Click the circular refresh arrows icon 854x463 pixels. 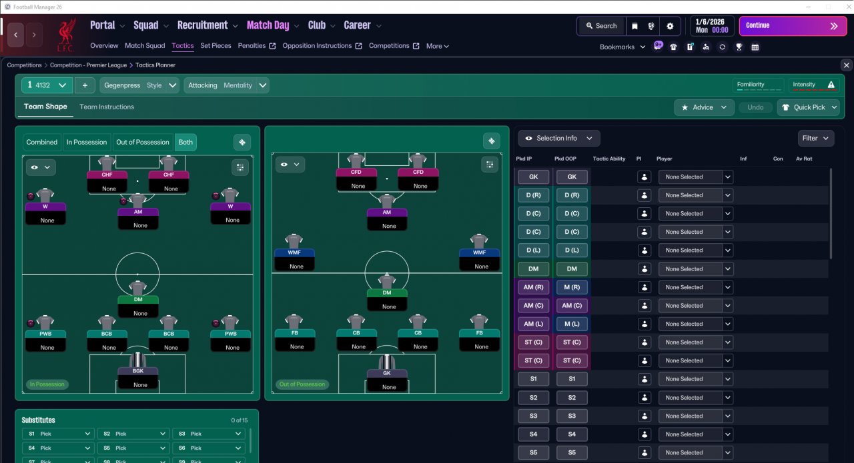722,47
